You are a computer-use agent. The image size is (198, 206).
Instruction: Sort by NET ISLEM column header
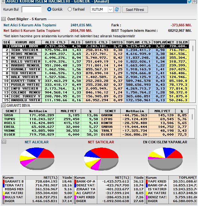pyautogui.click(x=177, y=42)
